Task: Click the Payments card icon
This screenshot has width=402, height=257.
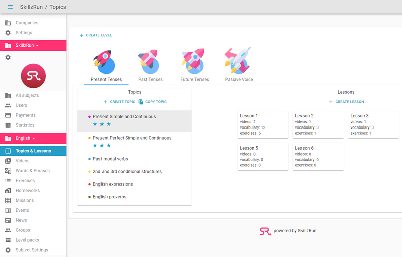Action: (8, 115)
